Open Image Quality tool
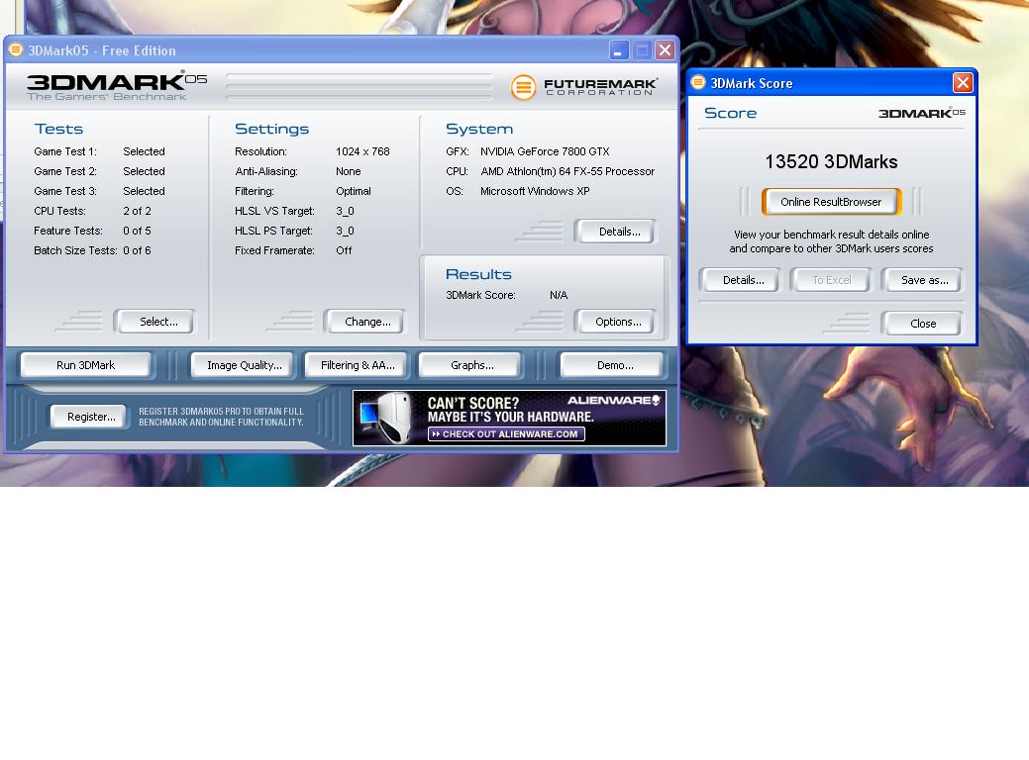This screenshot has width=1029, height=760. pyautogui.click(x=244, y=365)
